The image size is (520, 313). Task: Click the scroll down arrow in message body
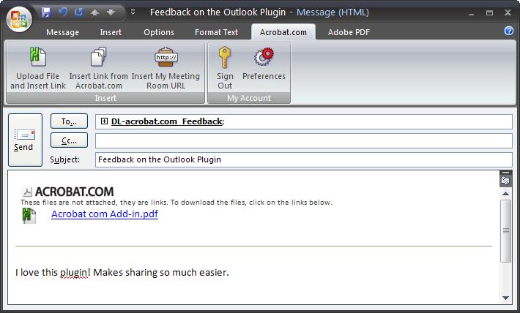pyautogui.click(x=506, y=298)
